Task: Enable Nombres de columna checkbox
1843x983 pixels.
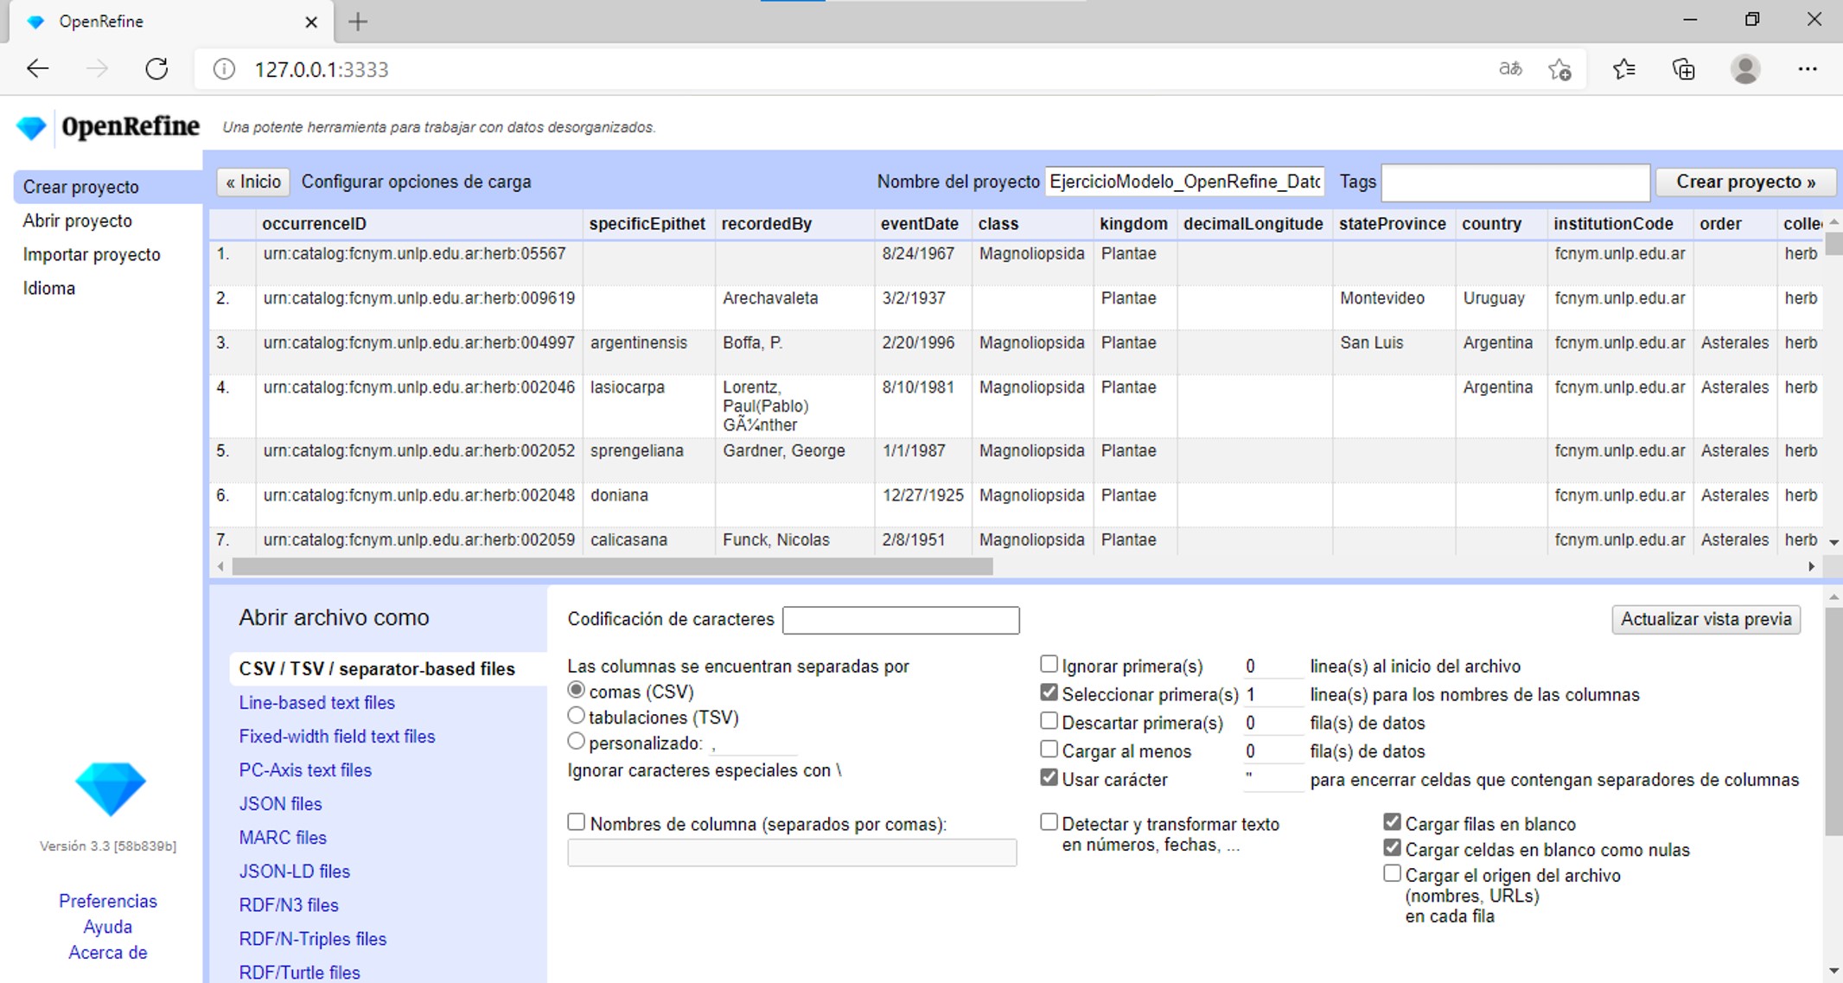Action: pos(576,822)
